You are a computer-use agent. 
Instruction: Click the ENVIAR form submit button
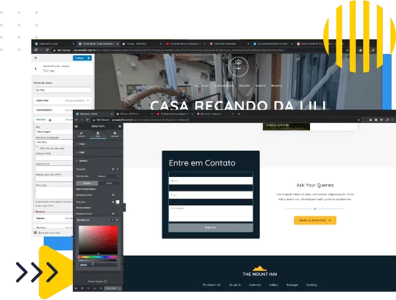click(210, 228)
